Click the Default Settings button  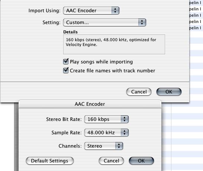[x=50, y=161]
